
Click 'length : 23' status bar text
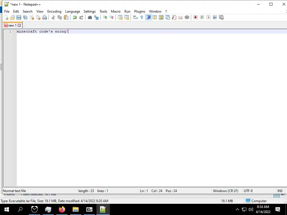pos(86,191)
